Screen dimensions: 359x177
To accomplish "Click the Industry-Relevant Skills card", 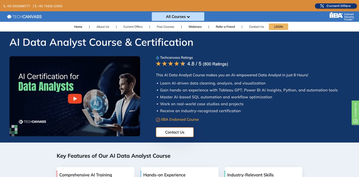I will coord(263,172).
